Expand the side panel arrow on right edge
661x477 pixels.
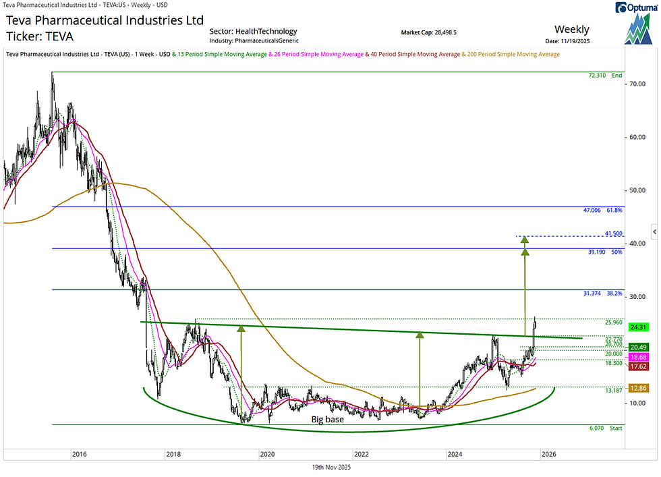tap(654, 231)
